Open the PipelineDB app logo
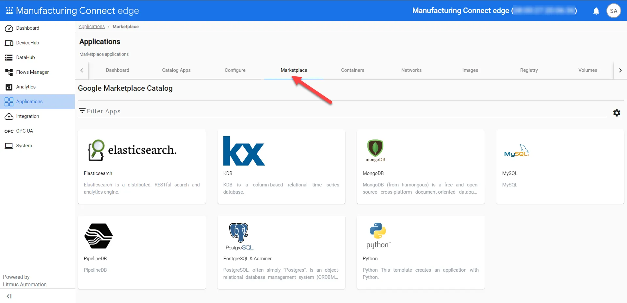This screenshot has height=303, width=627. click(99, 236)
